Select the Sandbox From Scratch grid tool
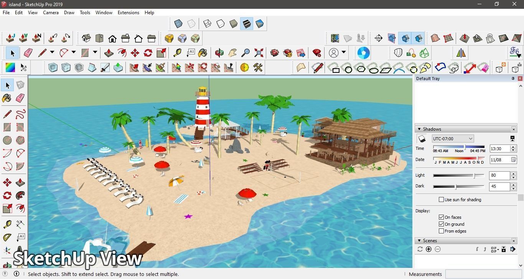Viewport: 524px width, 279px height. [x=448, y=38]
